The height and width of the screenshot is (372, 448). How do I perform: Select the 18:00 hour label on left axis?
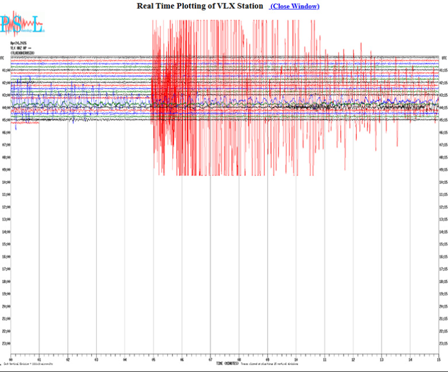tap(5, 281)
